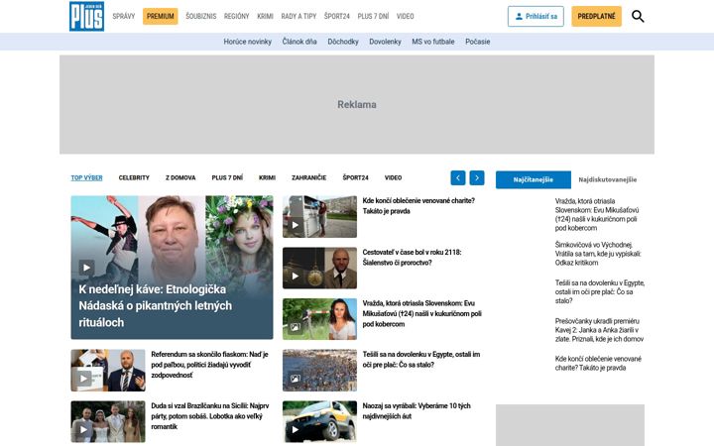Open Plus 7 dní in top navigation
The width and height of the screenshot is (714, 446).
(x=373, y=16)
